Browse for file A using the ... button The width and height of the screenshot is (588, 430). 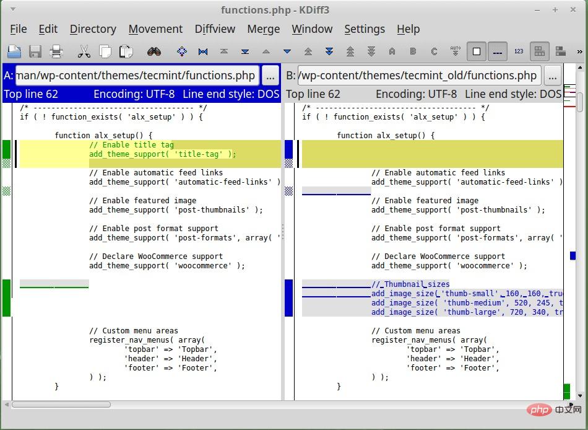270,76
